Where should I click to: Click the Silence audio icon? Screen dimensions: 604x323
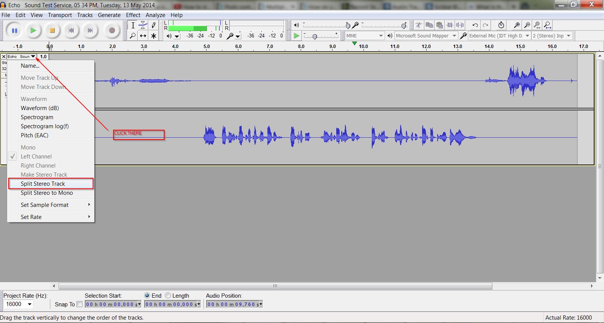pos(460,25)
